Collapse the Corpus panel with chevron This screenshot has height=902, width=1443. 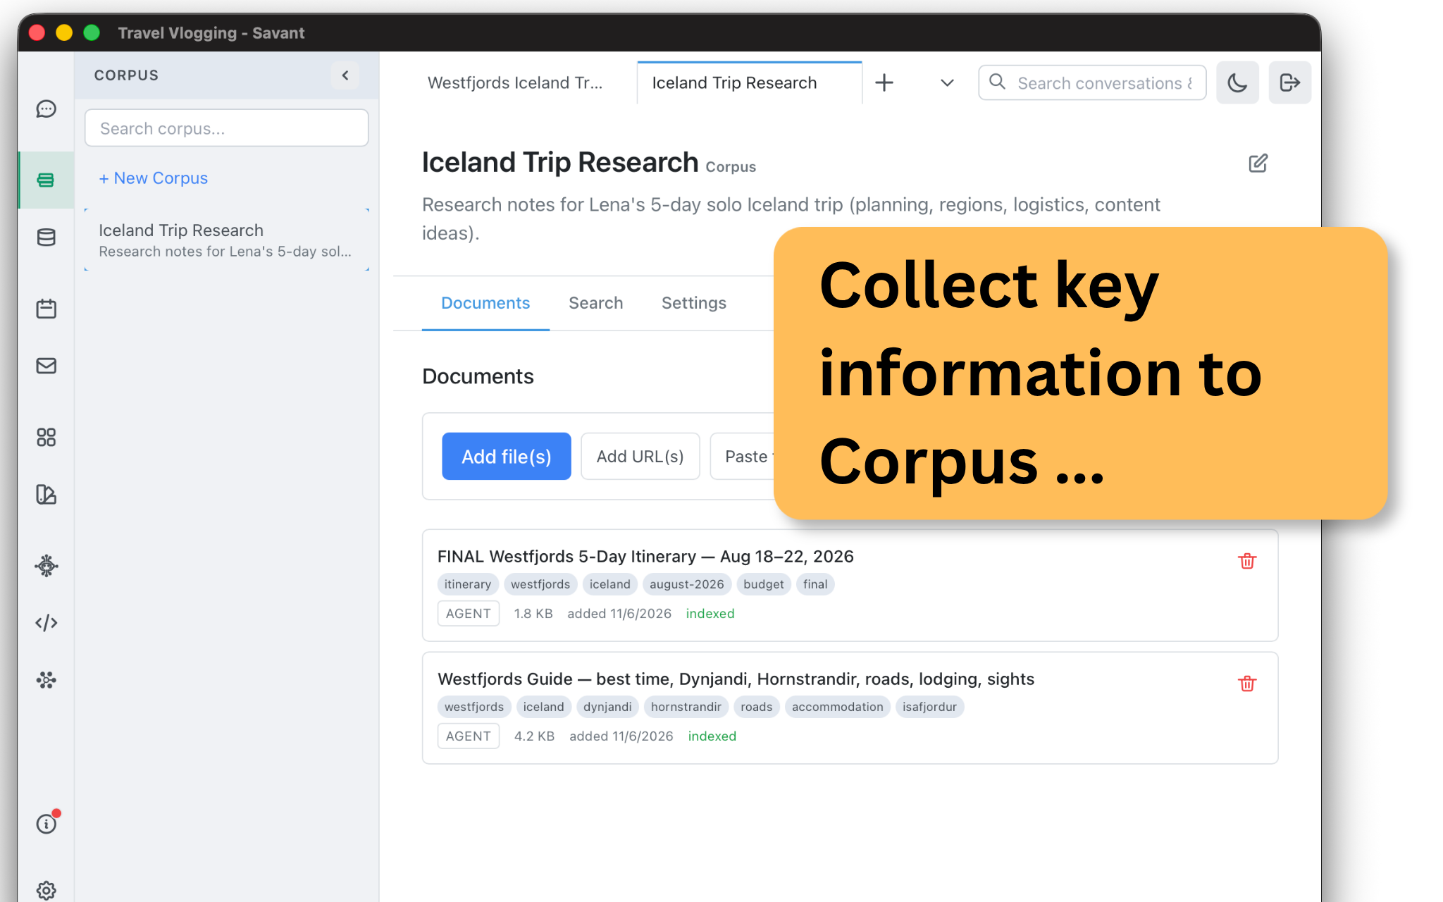tap(345, 75)
